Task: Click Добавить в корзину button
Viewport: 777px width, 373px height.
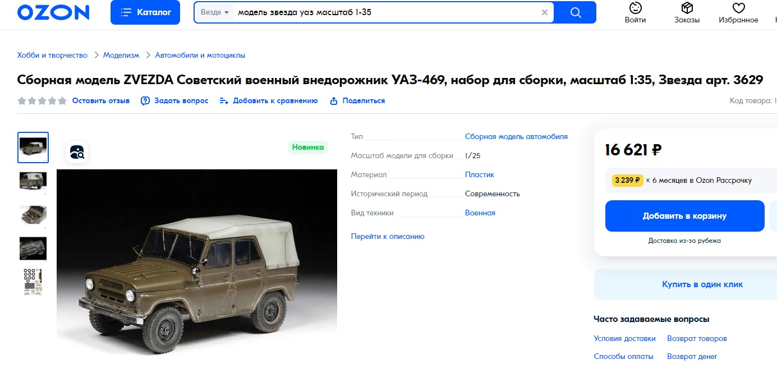Action: point(684,216)
